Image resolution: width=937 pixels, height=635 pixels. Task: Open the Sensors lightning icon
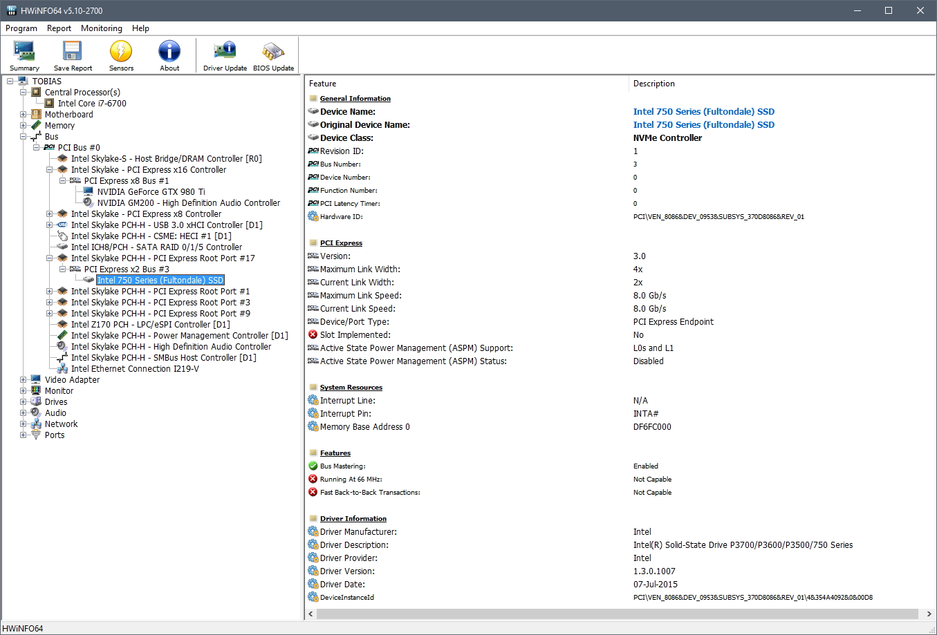121,56
